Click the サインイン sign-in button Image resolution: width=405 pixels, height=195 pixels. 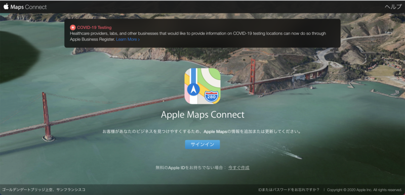pyautogui.click(x=202, y=144)
